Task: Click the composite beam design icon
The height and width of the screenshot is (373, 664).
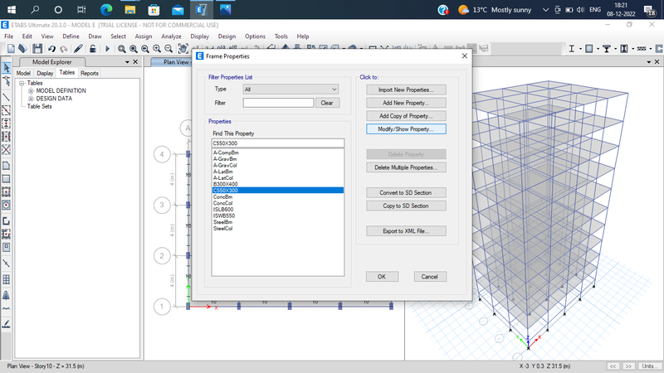Action: click(607, 49)
